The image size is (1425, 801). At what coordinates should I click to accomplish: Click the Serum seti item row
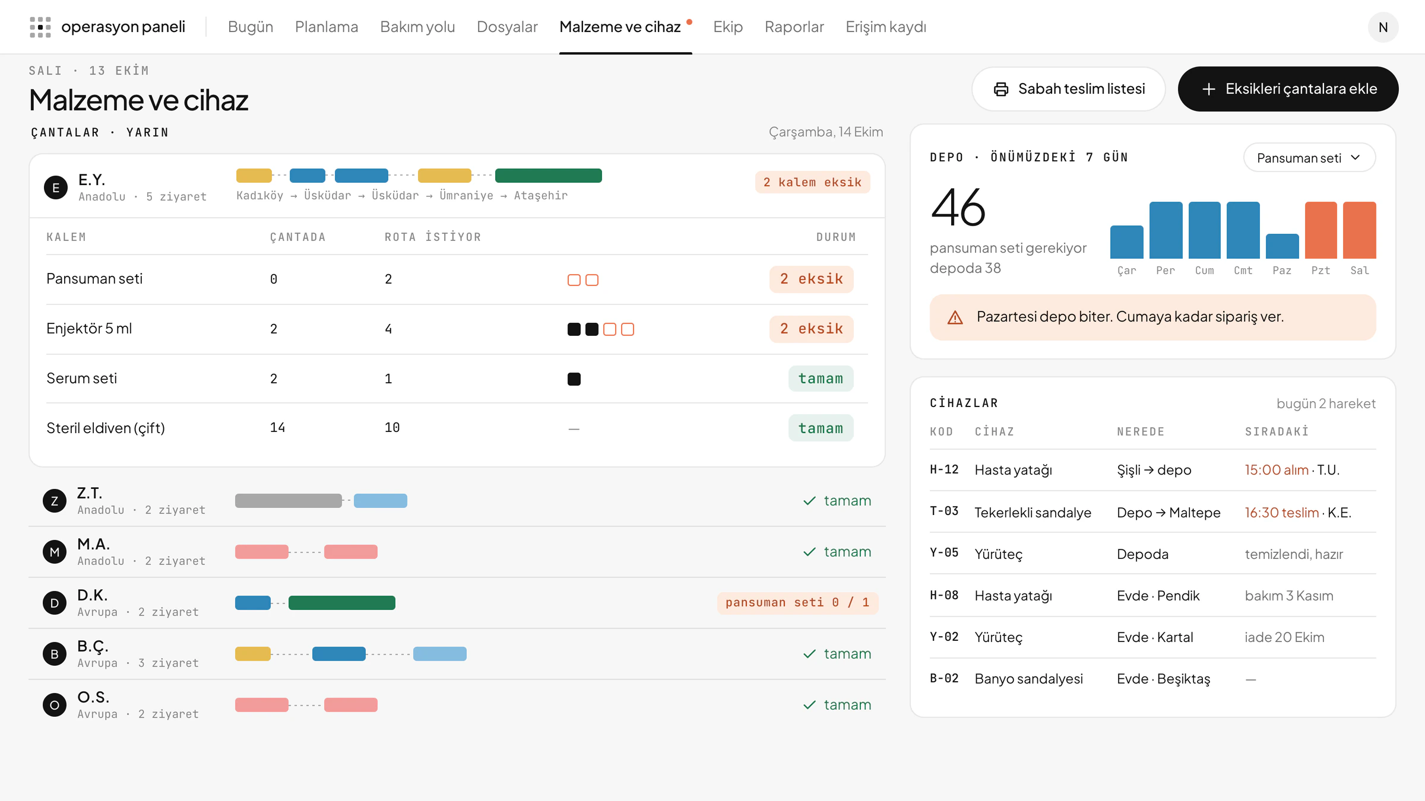coord(457,379)
